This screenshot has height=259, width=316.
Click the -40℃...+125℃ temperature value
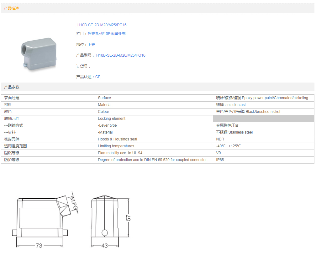228,146
